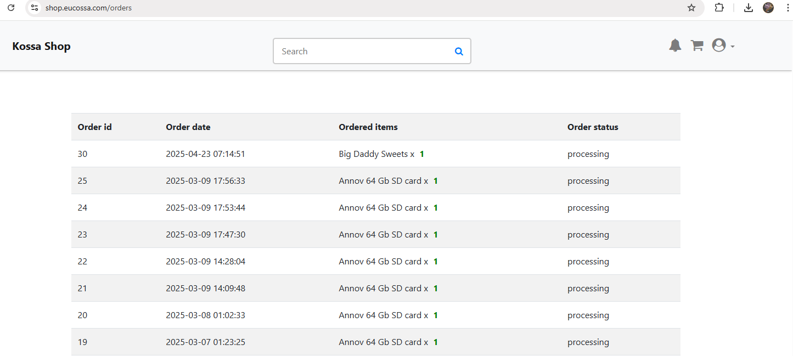
Task: Open the browser extensions puzzle icon
Action: (719, 8)
